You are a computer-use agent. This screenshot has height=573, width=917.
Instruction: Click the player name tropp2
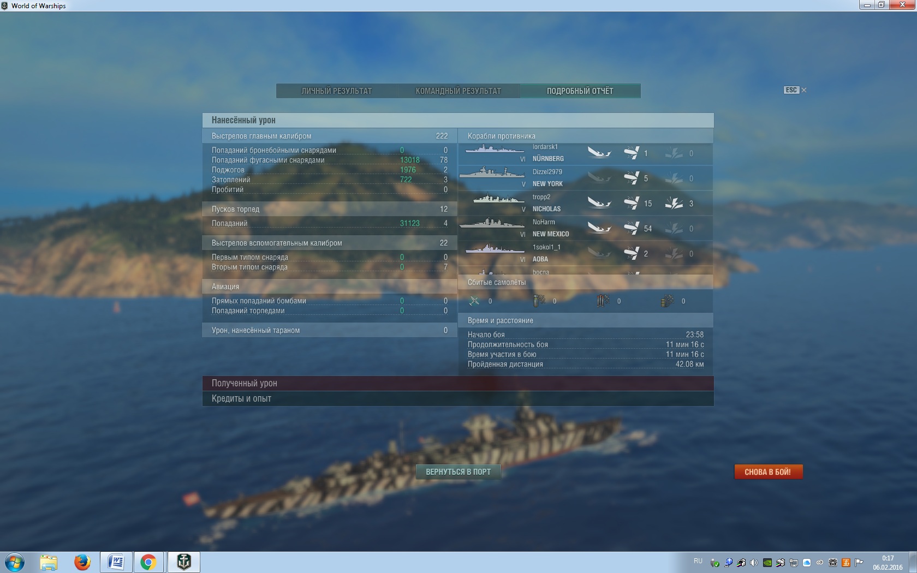pyautogui.click(x=541, y=197)
